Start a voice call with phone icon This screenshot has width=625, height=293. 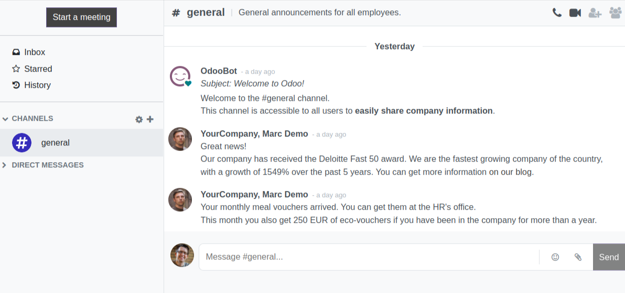(x=557, y=13)
